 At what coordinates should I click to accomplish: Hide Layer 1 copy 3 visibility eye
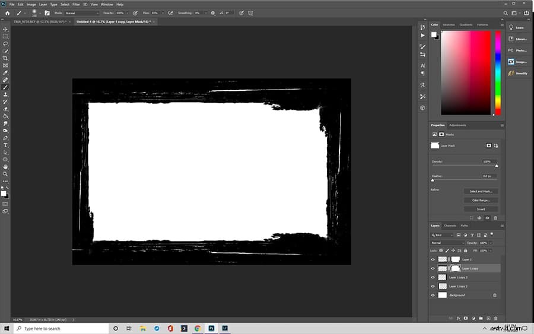[433, 277]
